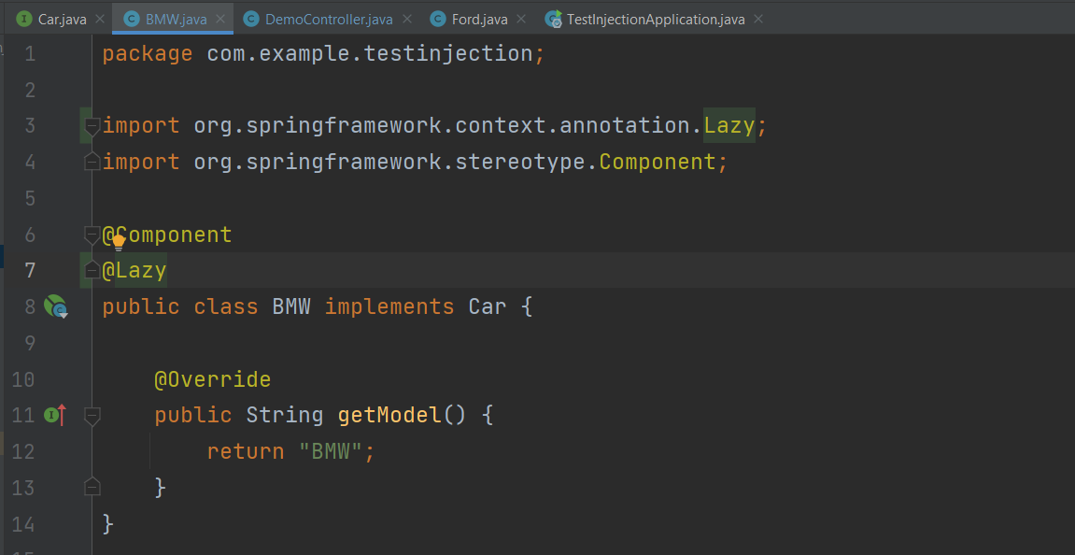This screenshot has height=555, width=1075.
Task: Switch to the Ford.java tab
Action: pos(479,20)
